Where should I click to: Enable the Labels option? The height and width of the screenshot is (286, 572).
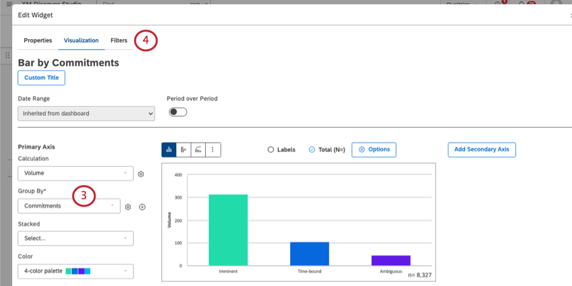pyautogui.click(x=271, y=149)
